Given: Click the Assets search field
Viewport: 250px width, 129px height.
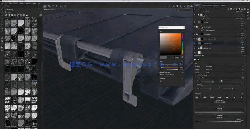Looking at the screenshot, I should coord(22,12).
